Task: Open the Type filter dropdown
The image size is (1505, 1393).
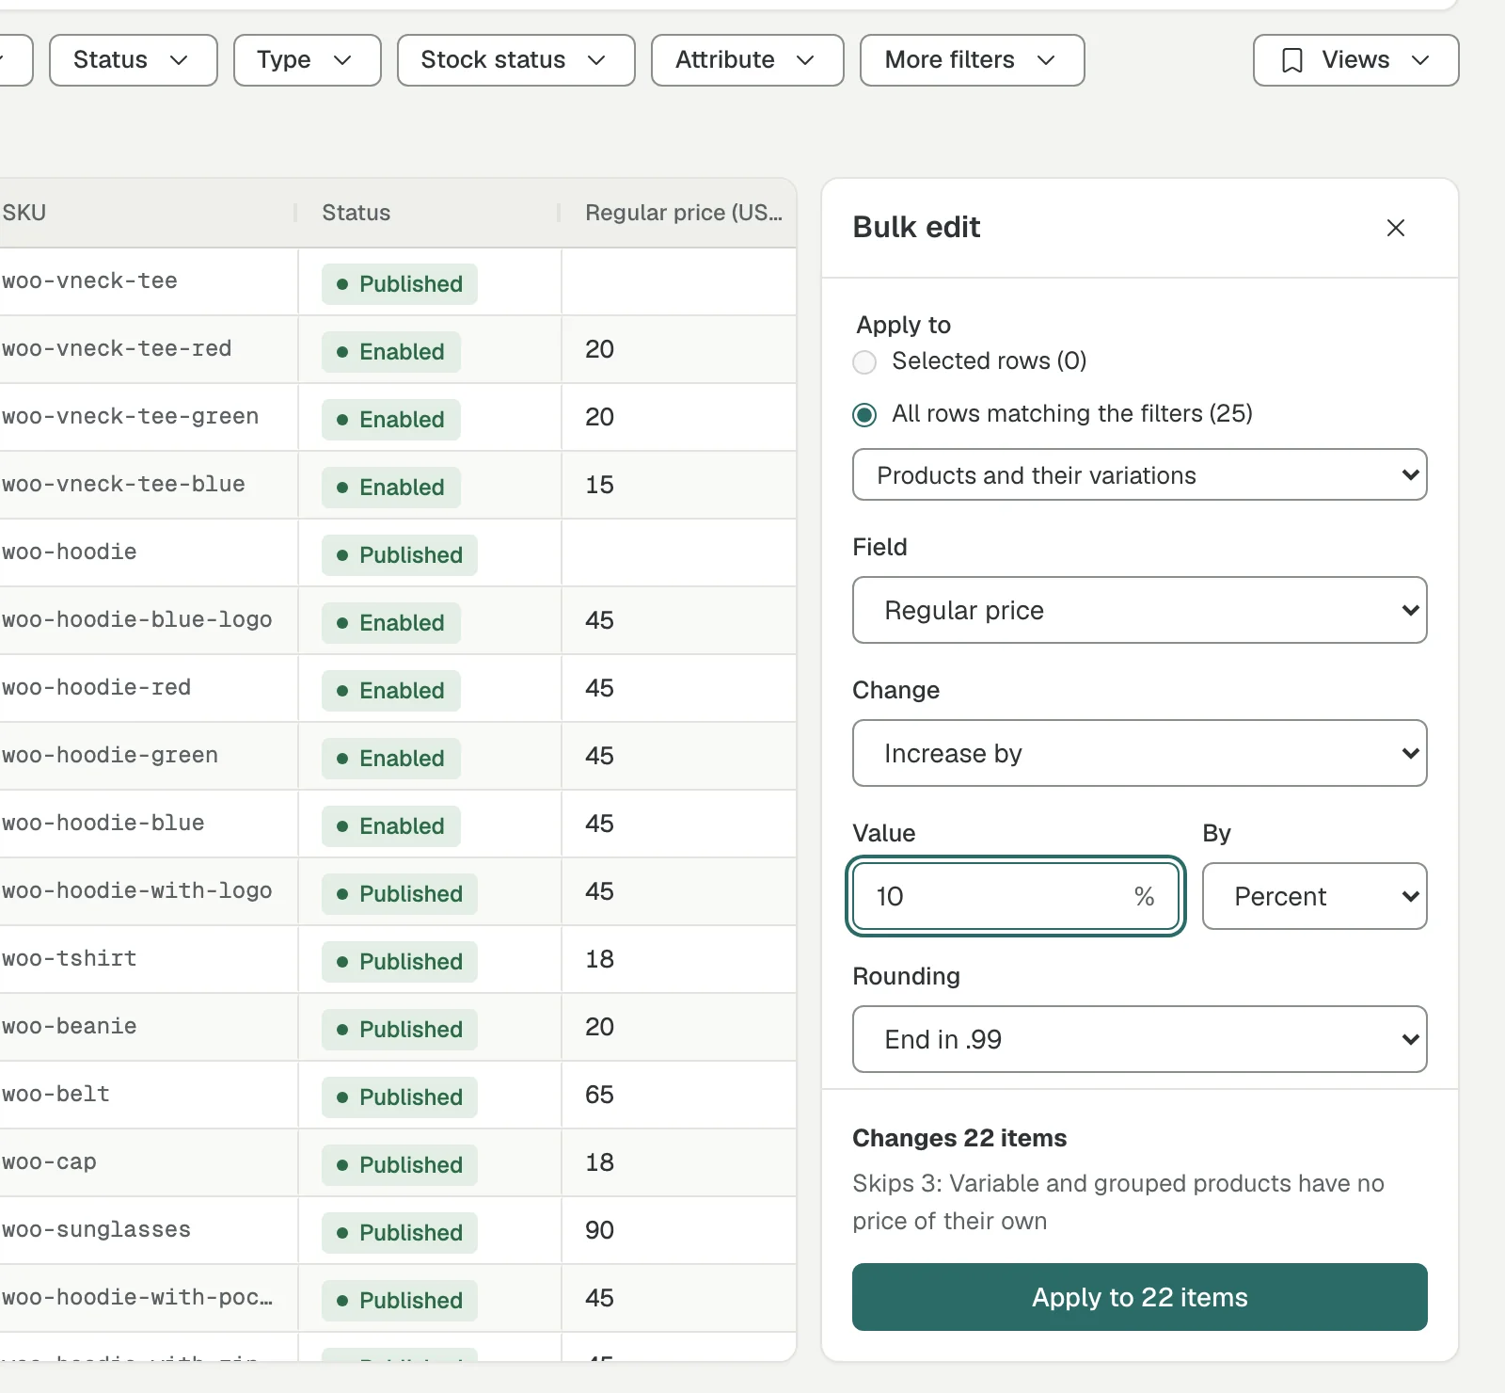Action: [x=307, y=60]
